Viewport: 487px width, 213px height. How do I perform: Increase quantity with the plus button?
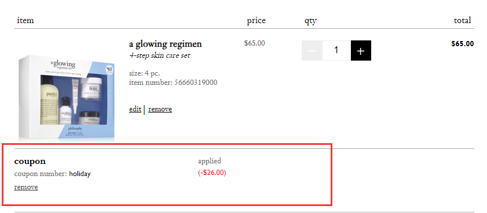pyautogui.click(x=361, y=50)
